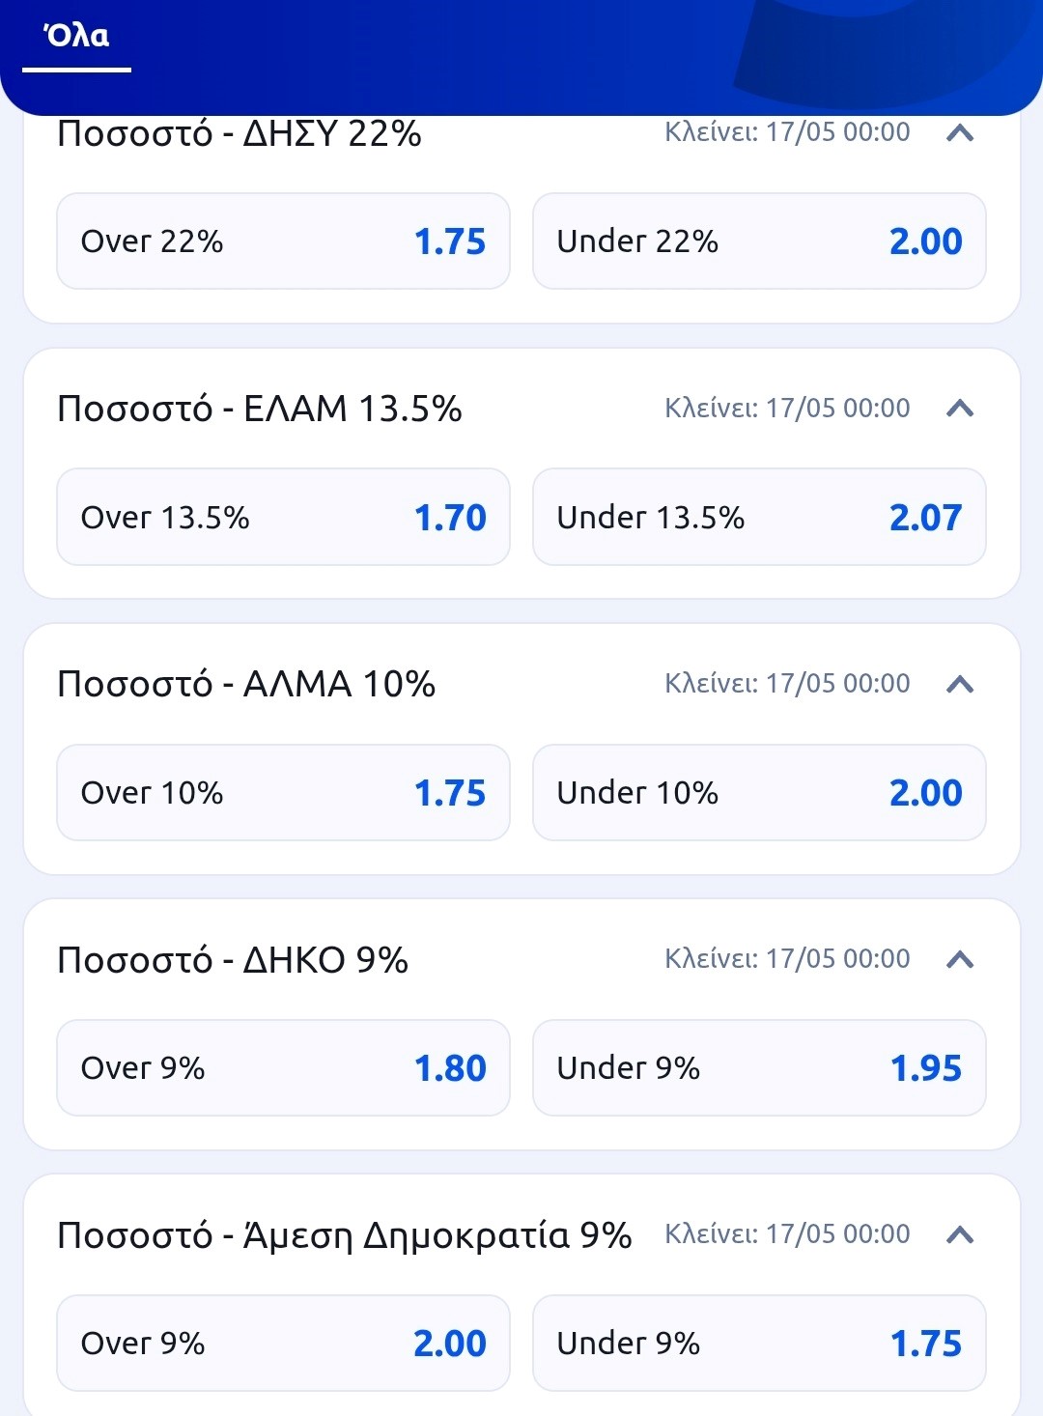The height and width of the screenshot is (1416, 1043).
Task: Collapse the ΕΛΑΜ 13.5% market
Action: click(x=959, y=409)
